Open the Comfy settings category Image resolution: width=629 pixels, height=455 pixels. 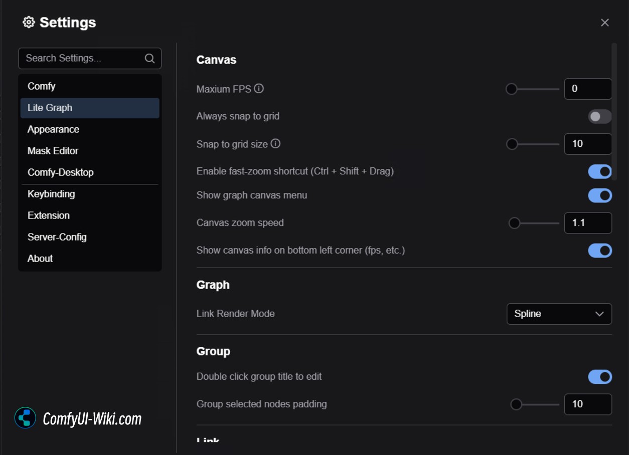[x=90, y=86]
